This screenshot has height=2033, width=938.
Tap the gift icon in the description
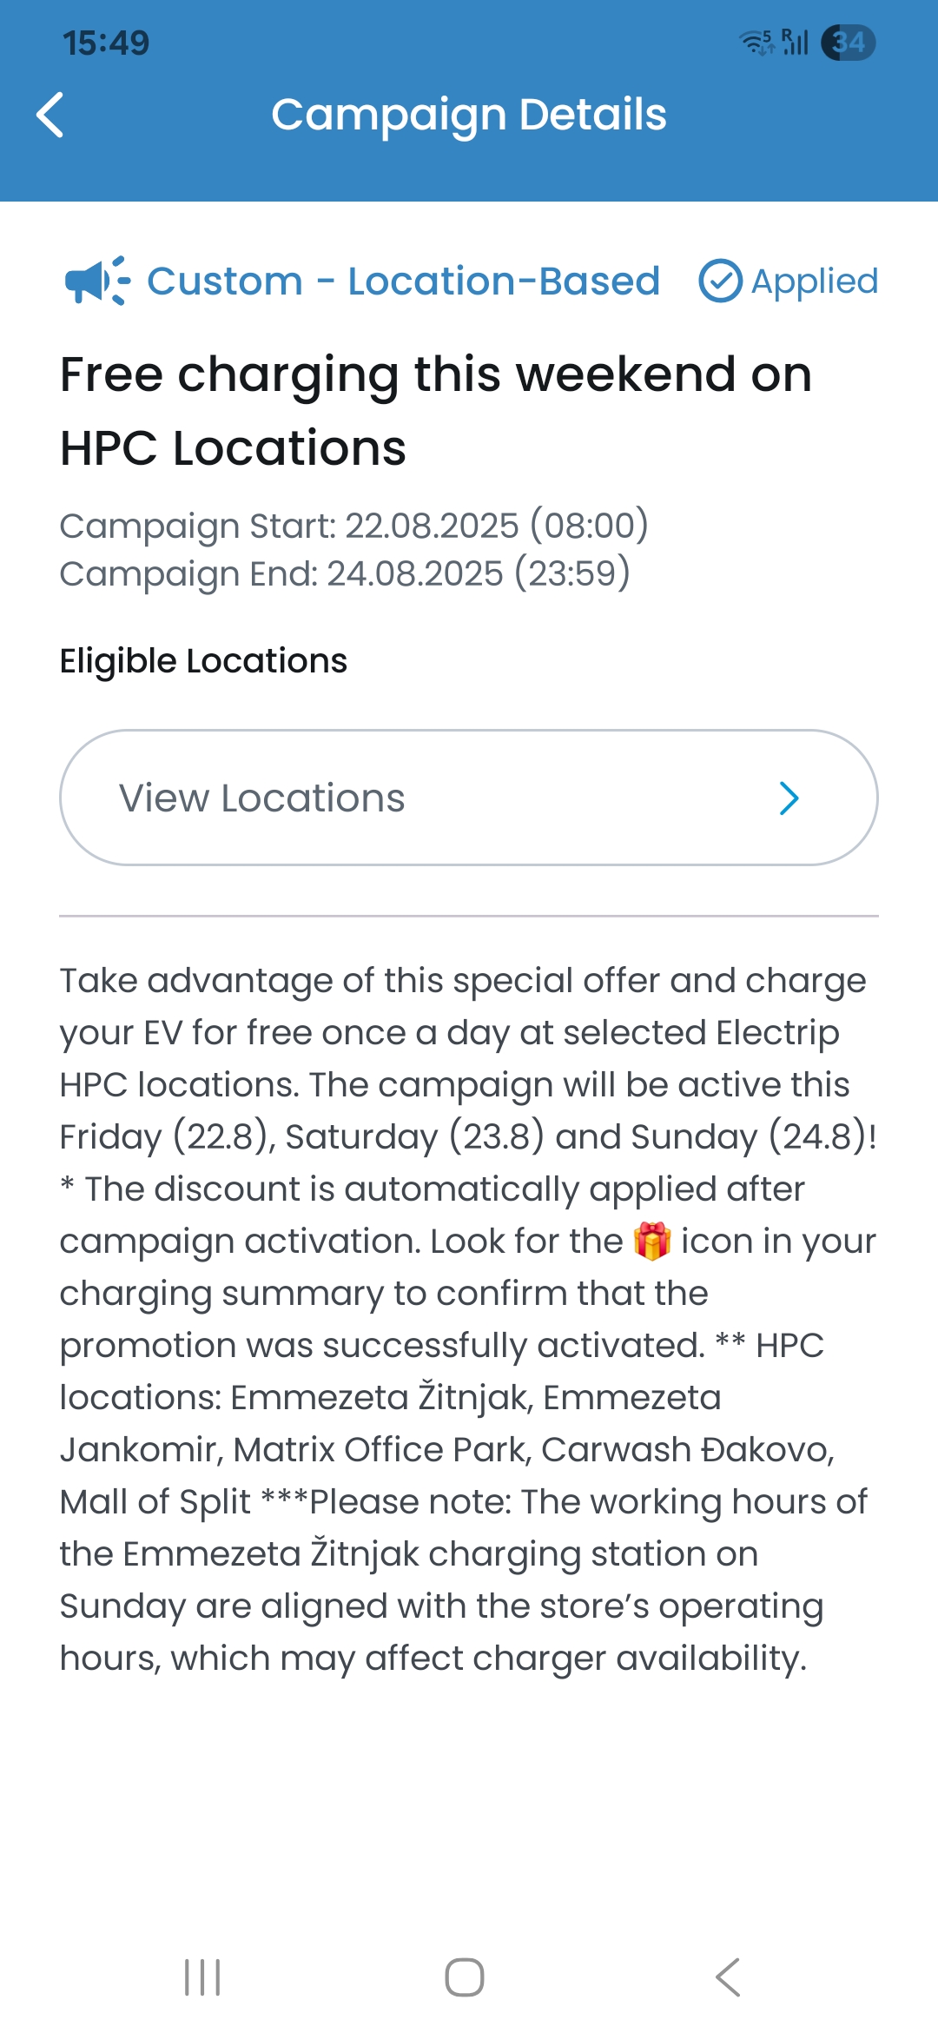[x=652, y=1241]
